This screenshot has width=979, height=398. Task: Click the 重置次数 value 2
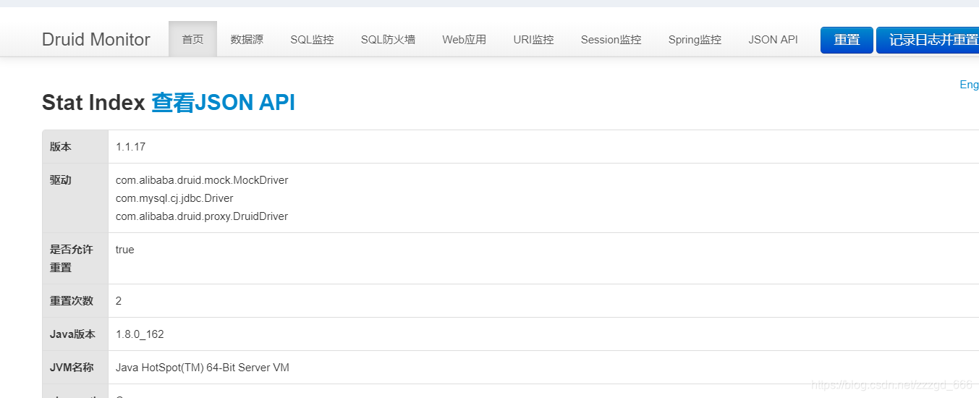click(119, 300)
